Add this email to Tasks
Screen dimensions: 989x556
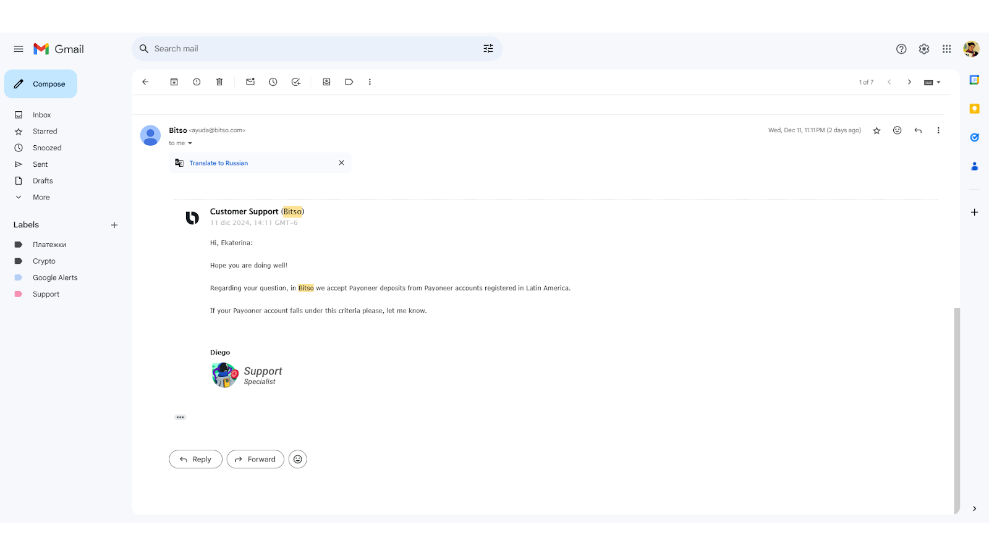(x=296, y=82)
